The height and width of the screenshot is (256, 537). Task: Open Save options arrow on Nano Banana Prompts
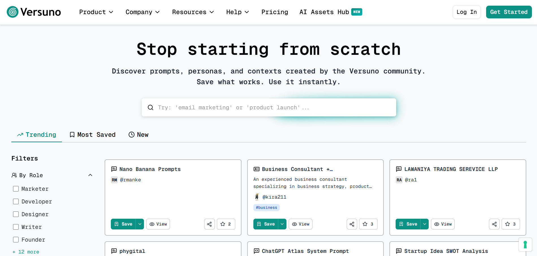[x=140, y=224]
